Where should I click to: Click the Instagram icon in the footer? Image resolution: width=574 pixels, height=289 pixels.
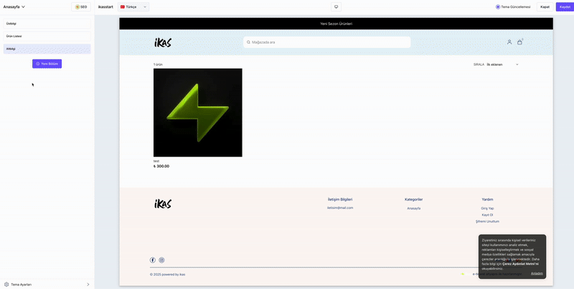[161, 260]
